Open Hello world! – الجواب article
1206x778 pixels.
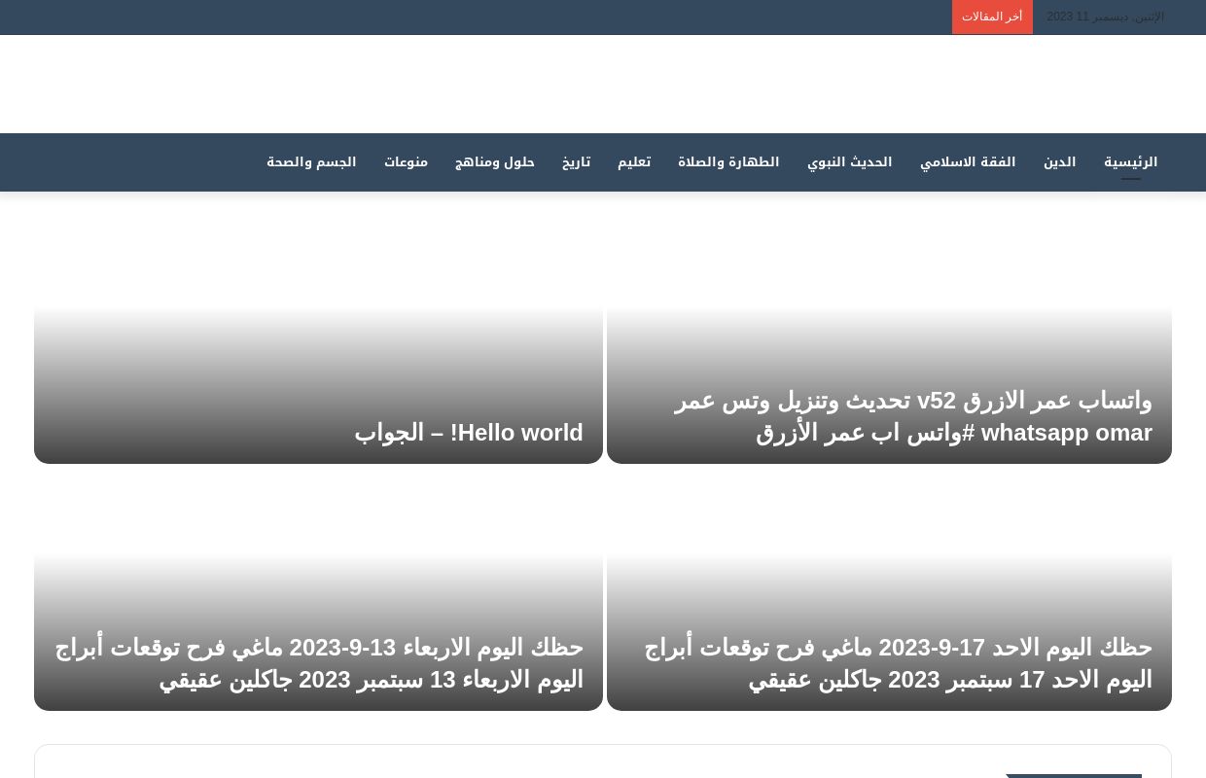point(469,433)
